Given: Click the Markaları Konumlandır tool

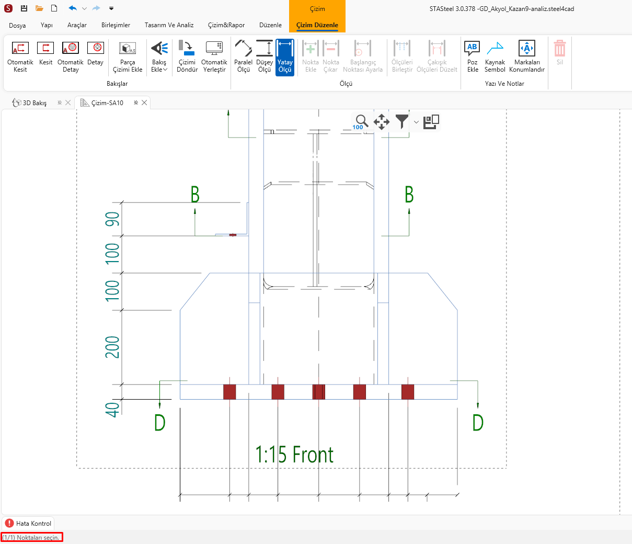Looking at the screenshot, I should coord(526,56).
